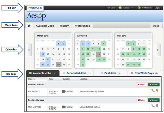164x113 pixels.
Task: Click Full Day icon for Hartline job
Action: (63, 91)
